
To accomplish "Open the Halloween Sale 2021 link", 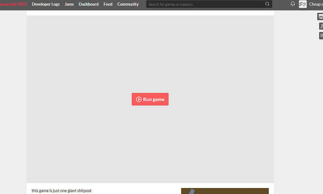I will click(13, 4).
